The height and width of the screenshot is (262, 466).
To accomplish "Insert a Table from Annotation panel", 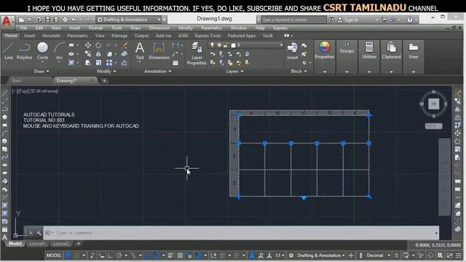I will pos(175,63).
